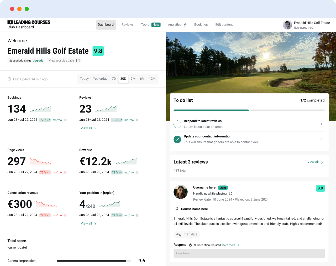336x266 pixels.
Task: Open View all under Reviews stat
Action: [x=88, y=128]
